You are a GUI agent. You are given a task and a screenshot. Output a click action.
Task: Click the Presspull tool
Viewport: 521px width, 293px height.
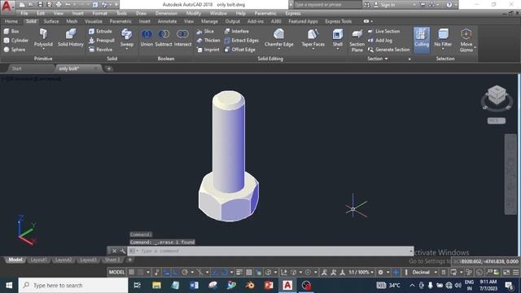click(x=102, y=40)
